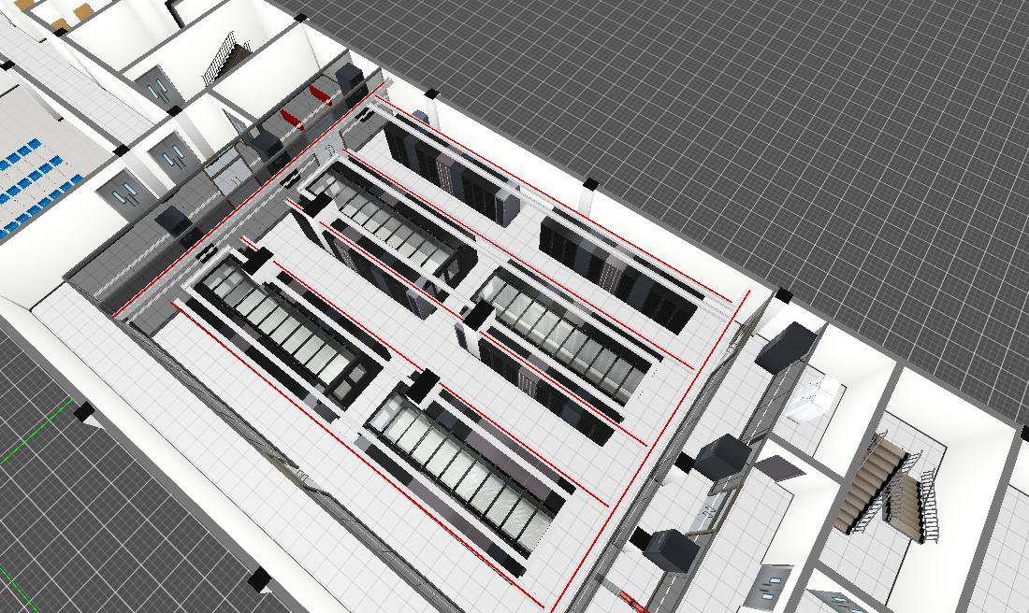Select the topmost dark cooling unit in right corridor
This screenshot has height=613, width=1029.
click(789, 348)
